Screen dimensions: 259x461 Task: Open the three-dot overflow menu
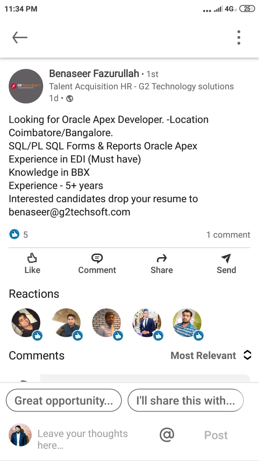tap(239, 37)
